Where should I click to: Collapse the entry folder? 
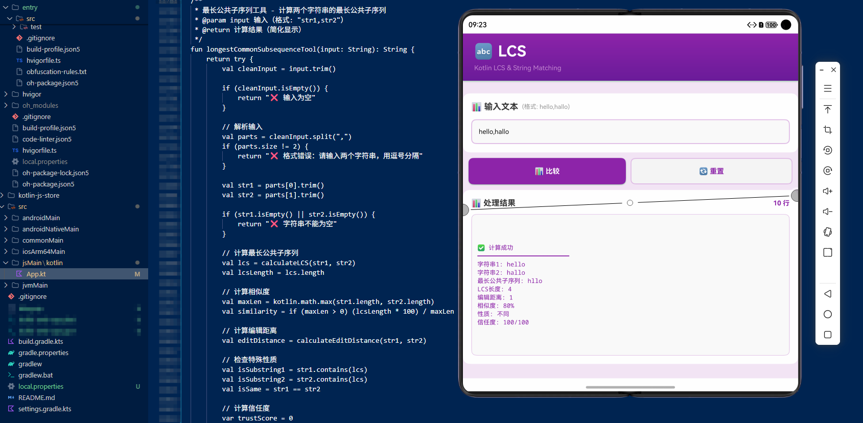click(6, 7)
